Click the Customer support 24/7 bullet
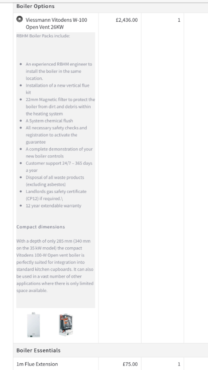 coord(59,166)
